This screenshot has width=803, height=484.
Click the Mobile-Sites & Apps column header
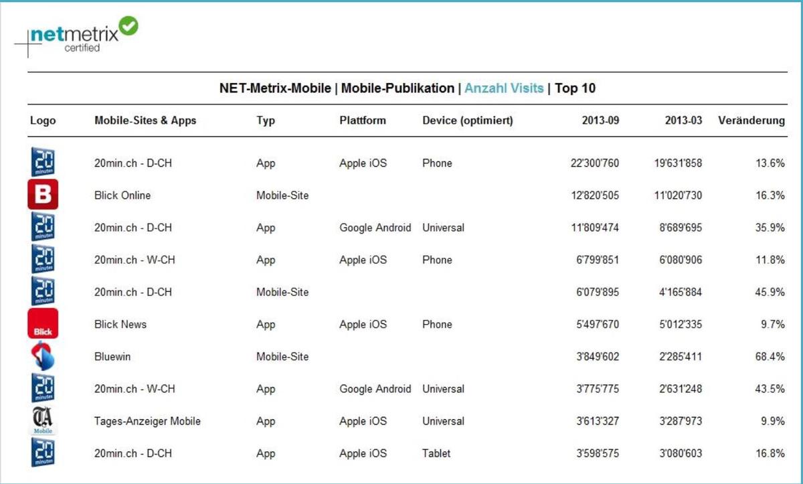click(145, 121)
